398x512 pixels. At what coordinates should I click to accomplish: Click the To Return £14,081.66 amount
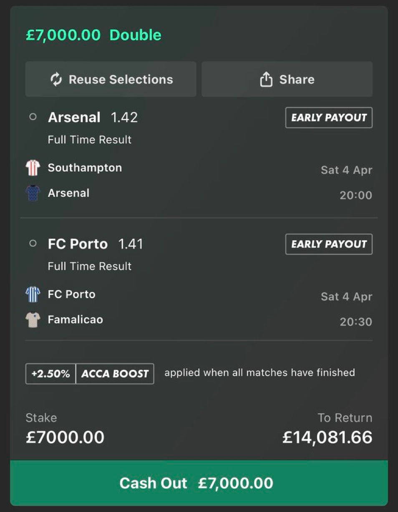click(x=327, y=437)
